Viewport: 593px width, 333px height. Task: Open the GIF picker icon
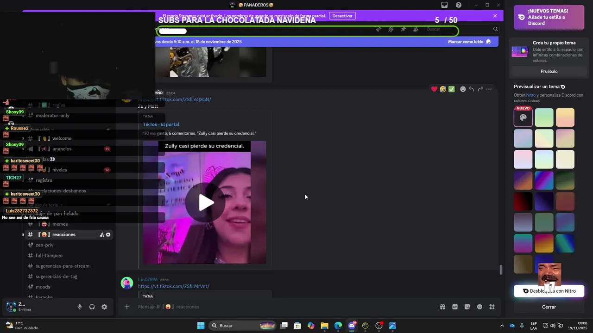[455, 307]
